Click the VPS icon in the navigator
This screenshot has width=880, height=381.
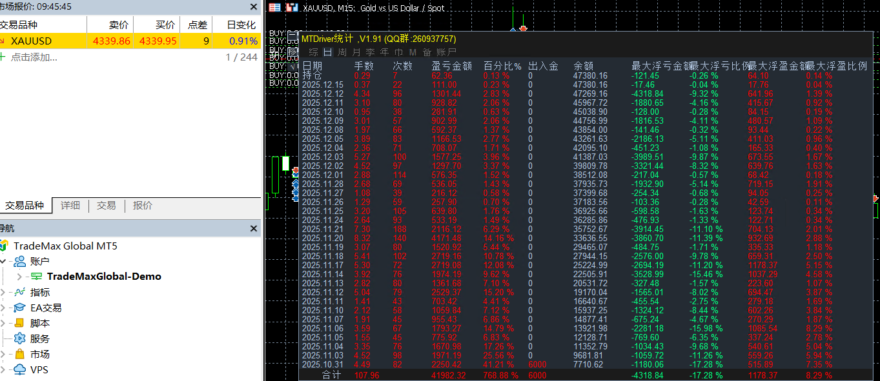[x=19, y=369]
